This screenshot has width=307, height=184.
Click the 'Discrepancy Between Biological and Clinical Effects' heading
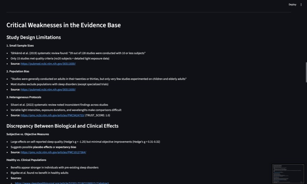(62, 126)
